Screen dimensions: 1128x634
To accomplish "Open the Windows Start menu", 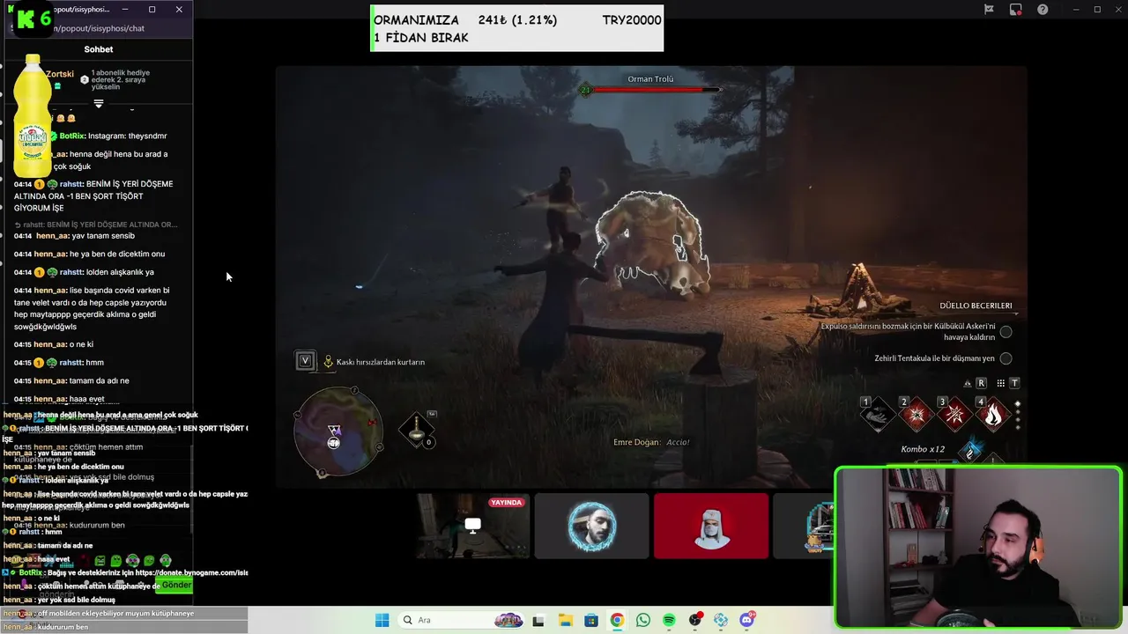I will (x=382, y=620).
